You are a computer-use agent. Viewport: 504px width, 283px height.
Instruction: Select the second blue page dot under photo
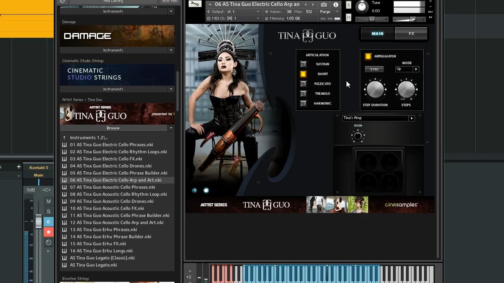206,190
